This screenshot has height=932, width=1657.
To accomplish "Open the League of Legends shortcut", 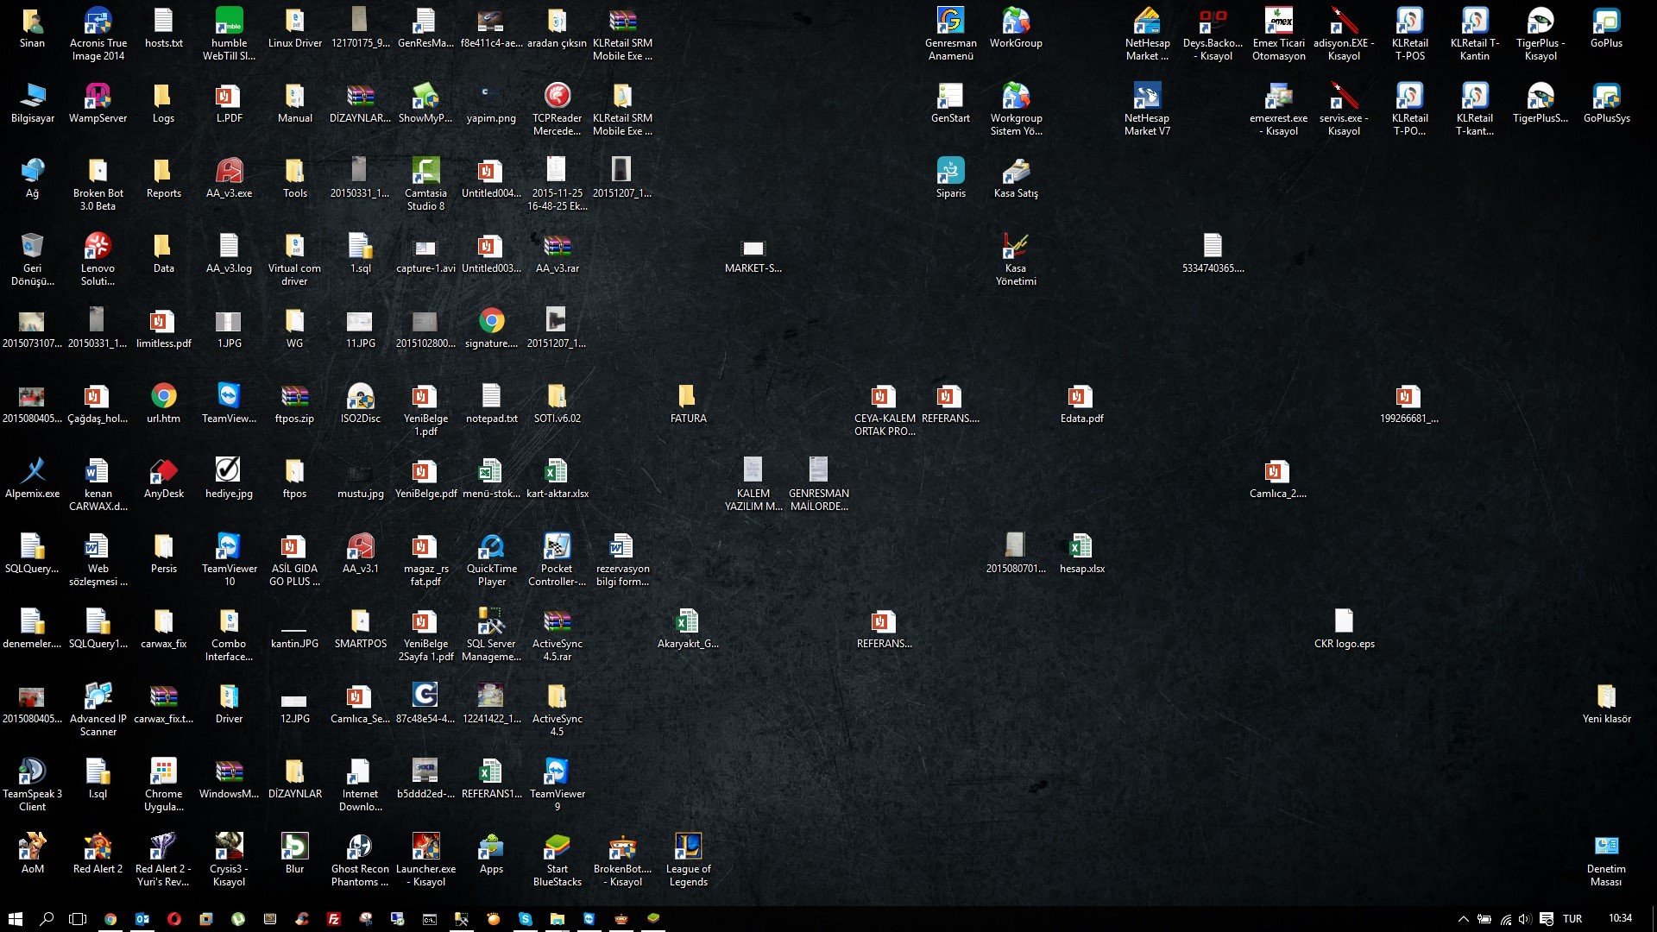I will tap(688, 860).
